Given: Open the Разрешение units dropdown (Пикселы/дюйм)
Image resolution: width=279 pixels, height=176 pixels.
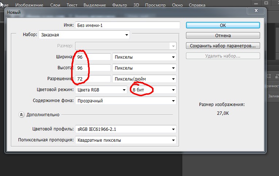Looking at the screenshot, I should (144, 79).
